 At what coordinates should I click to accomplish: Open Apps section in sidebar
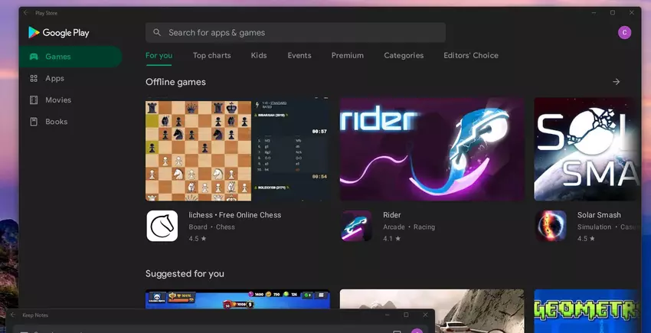tap(54, 78)
